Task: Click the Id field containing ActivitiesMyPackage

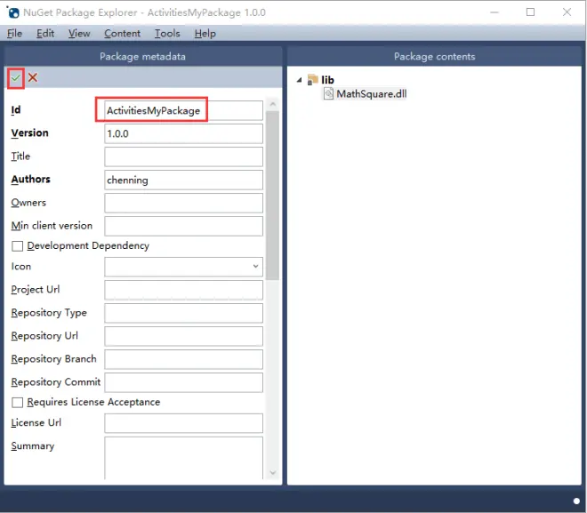Action: pos(183,110)
